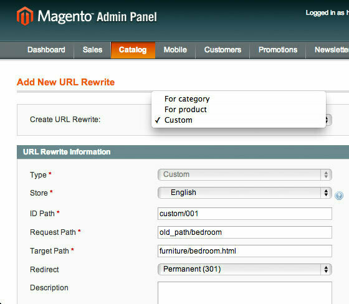The width and height of the screenshot is (349, 304).
Task: Click the Magento logo icon
Action: pos(25,16)
